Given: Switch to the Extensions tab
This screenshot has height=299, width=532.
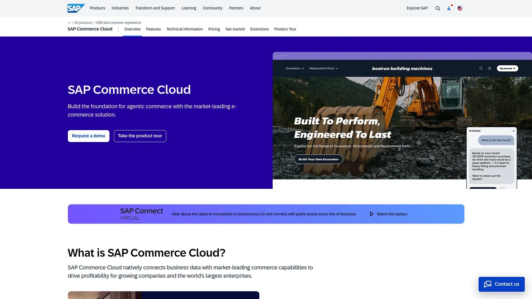Looking at the screenshot, I should tap(259, 29).
